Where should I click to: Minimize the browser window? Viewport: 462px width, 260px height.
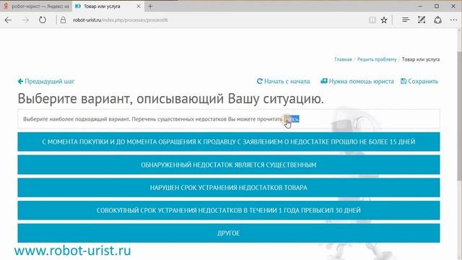(420, 6)
